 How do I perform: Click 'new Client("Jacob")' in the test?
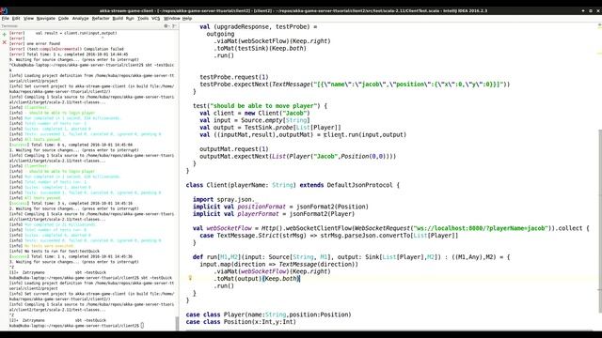click(277, 113)
